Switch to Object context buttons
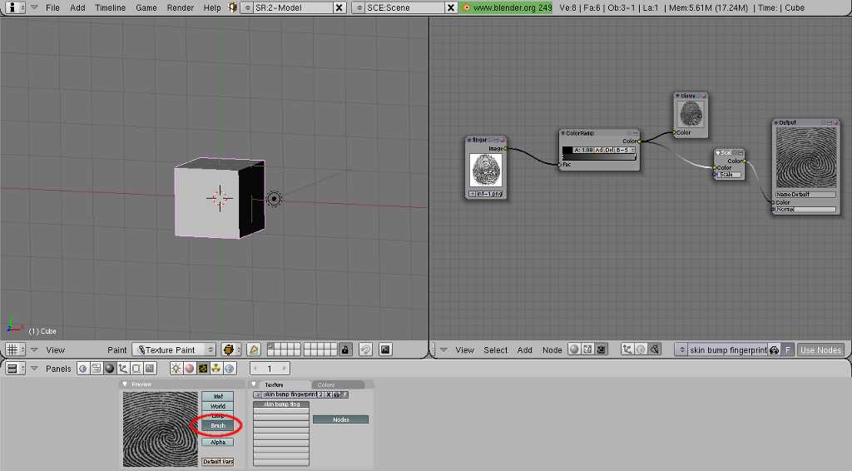This screenshot has height=471, width=852. point(123,369)
